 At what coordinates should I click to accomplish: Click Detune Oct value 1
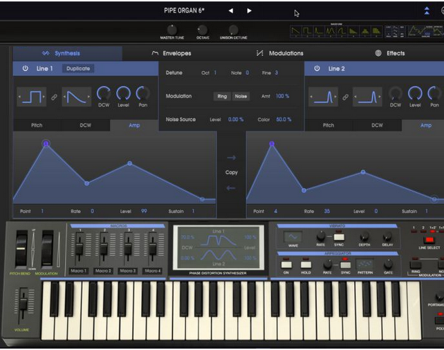tap(215, 73)
